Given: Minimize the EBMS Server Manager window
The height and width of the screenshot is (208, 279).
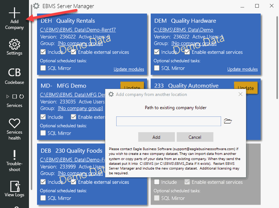Looking at the screenshot, I should click(x=242, y=6).
